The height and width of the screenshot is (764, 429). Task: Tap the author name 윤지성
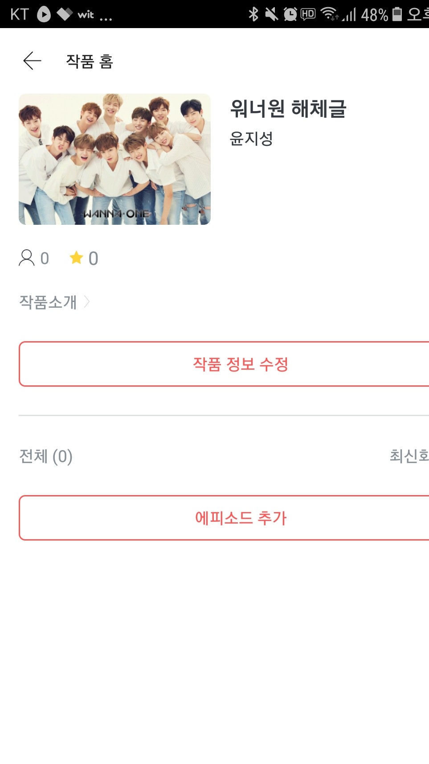(251, 139)
